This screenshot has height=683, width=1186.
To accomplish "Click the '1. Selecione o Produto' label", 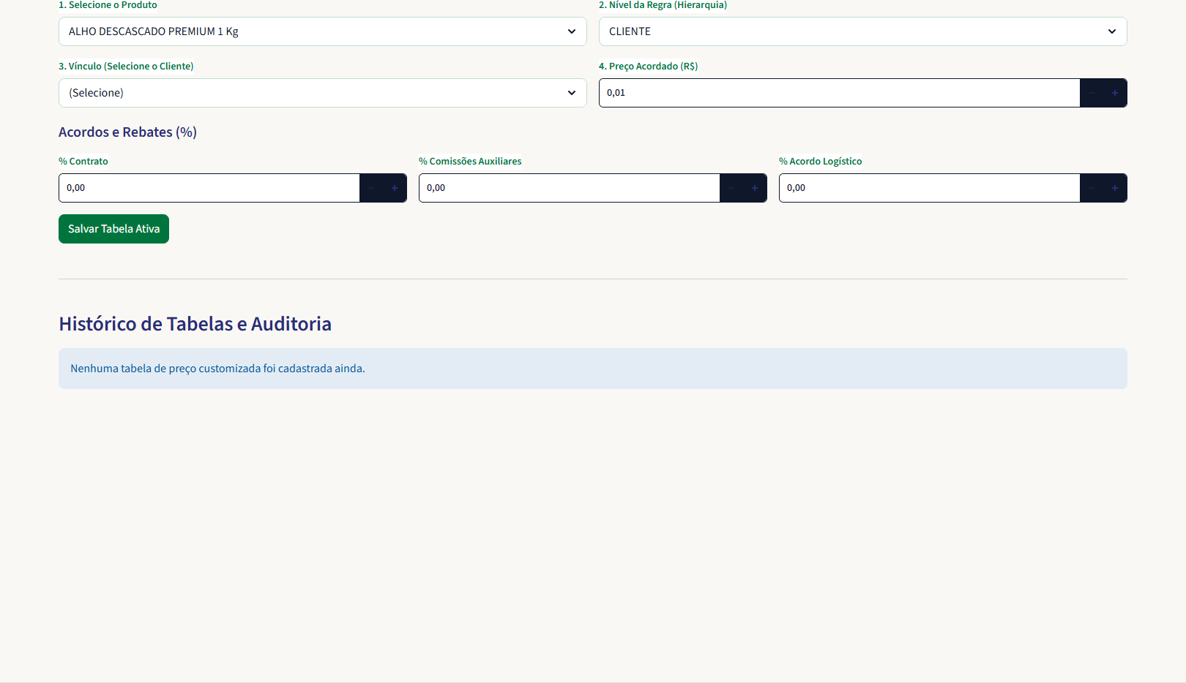I will click(108, 5).
